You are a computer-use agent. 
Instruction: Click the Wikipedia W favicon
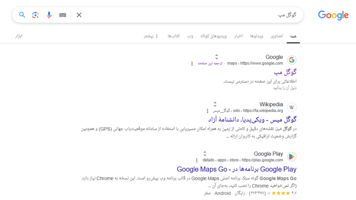pos(292,107)
